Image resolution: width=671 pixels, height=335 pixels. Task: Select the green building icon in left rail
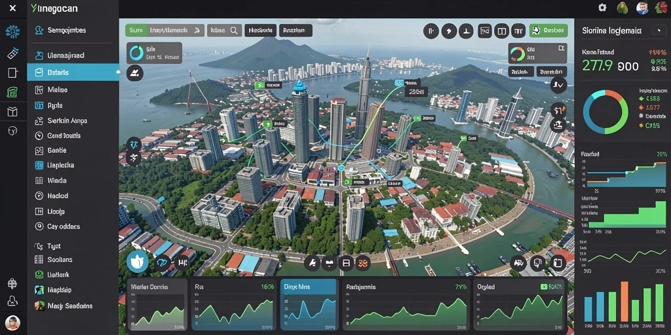point(12,92)
